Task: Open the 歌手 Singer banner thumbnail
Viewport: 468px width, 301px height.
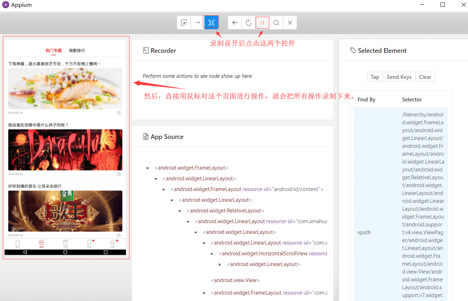Action: pyautogui.click(x=65, y=211)
